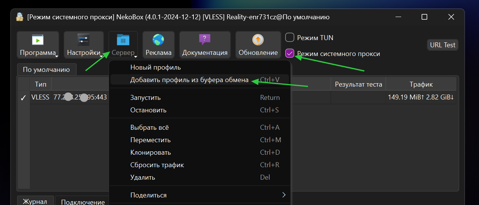Disable Режим системного прокси checkbox
Viewport: 479px width, 205px height.
(x=290, y=53)
